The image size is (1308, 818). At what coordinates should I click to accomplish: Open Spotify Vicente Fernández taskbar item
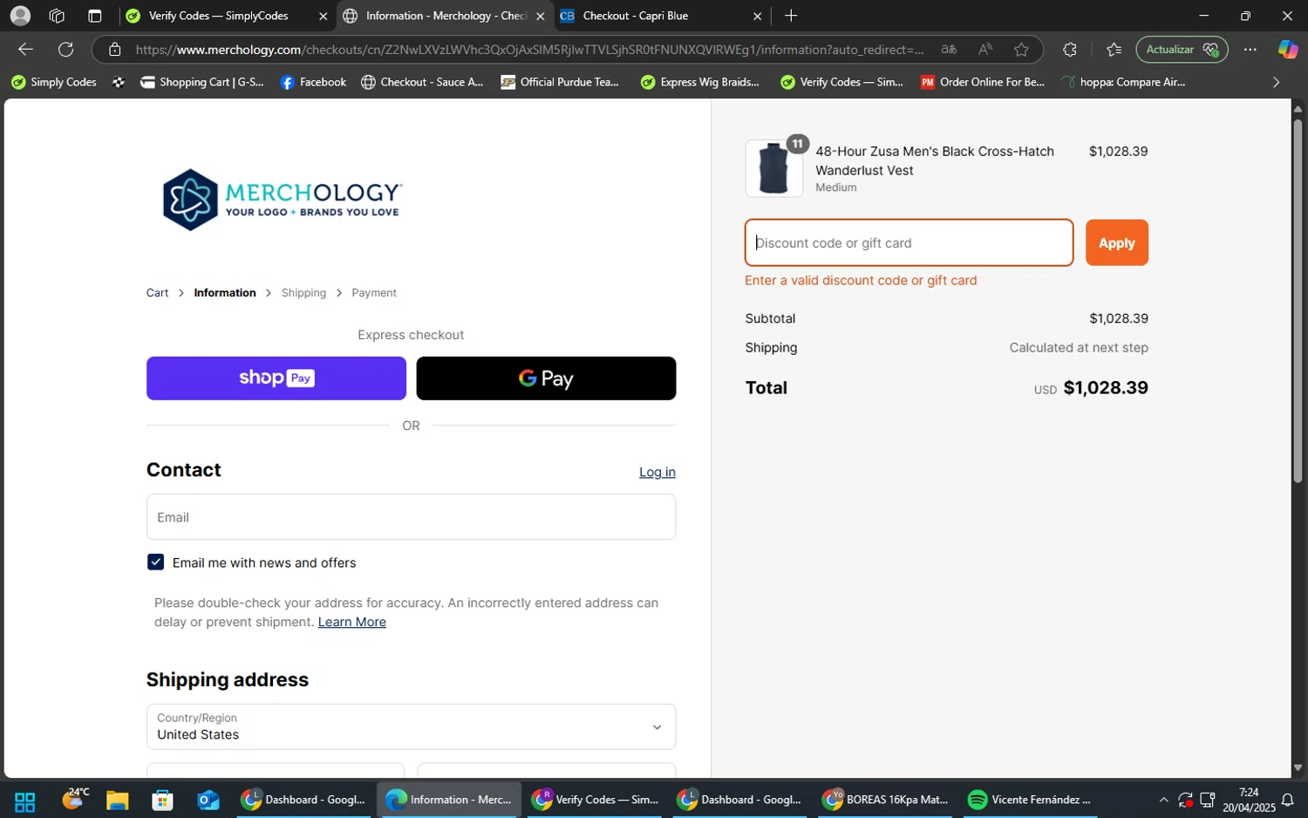click(1030, 800)
